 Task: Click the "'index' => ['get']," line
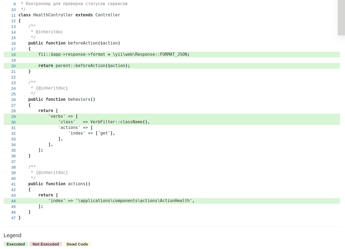[92, 133]
